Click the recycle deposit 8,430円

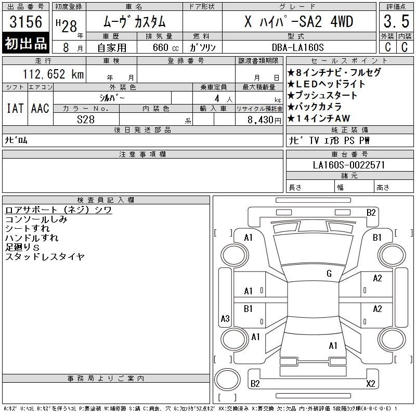pyautogui.click(x=264, y=120)
